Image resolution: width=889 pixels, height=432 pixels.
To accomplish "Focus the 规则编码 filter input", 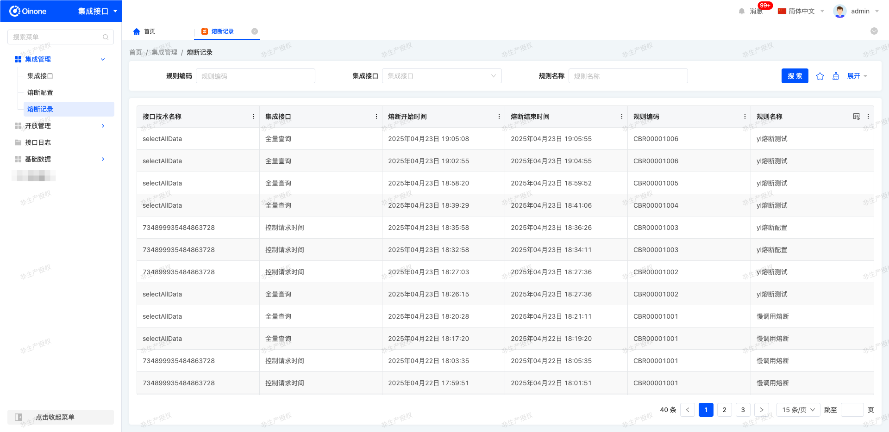I will click(256, 76).
